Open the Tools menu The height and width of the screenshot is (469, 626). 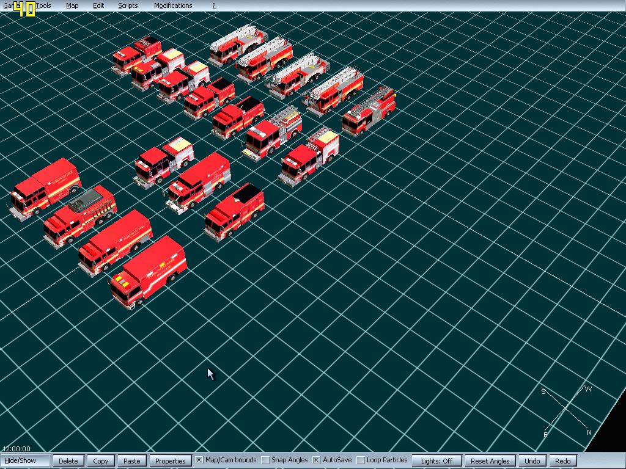pyautogui.click(x=43, y=5)
